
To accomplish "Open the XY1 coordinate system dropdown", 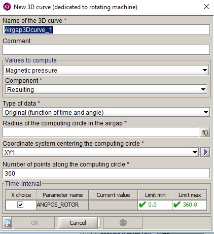I will pyautogui.click(x=100, y=152).
